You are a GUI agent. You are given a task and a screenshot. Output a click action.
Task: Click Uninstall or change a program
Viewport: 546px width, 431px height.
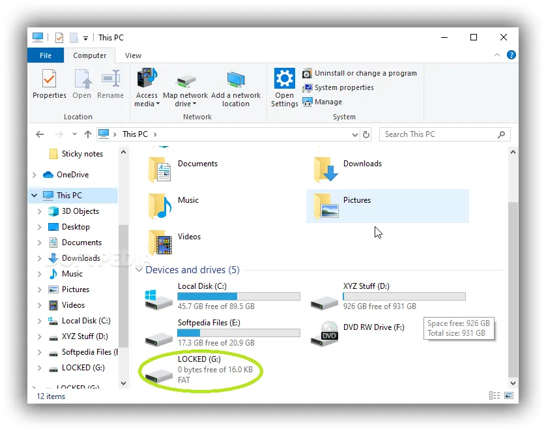click(x=360, y=73)
